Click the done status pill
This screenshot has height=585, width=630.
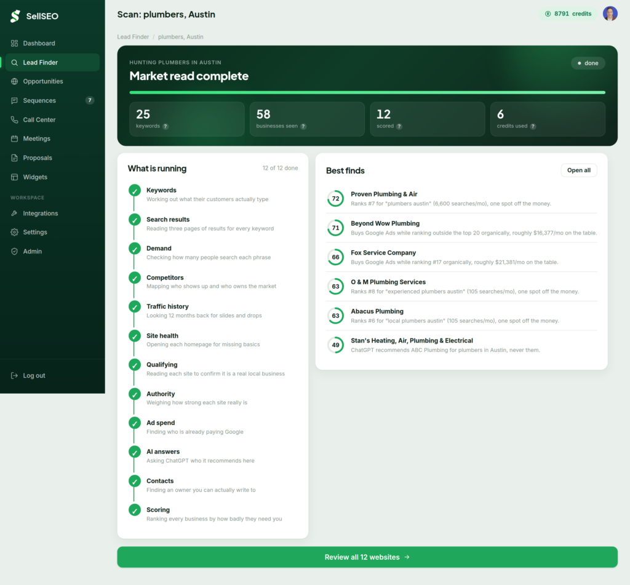point(588,63)
